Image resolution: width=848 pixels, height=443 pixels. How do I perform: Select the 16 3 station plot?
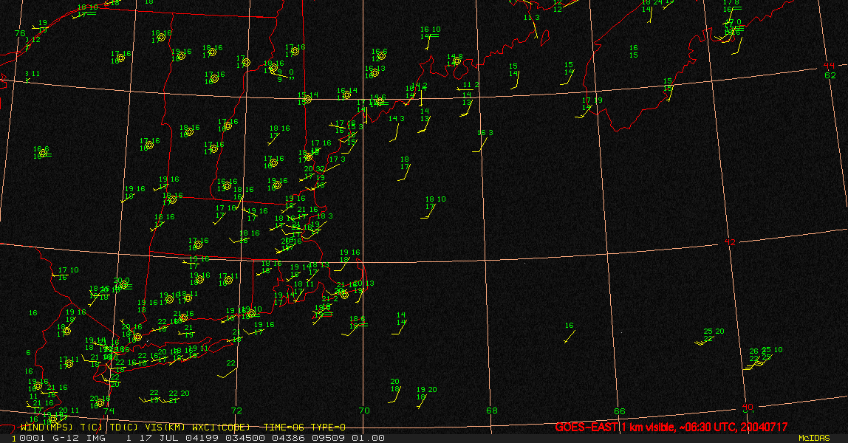[x=485, y=132]
